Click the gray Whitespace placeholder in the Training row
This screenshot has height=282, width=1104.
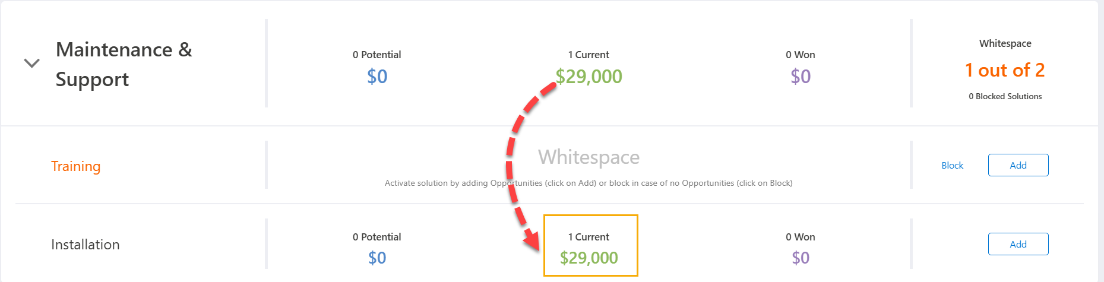coord(589,157)
